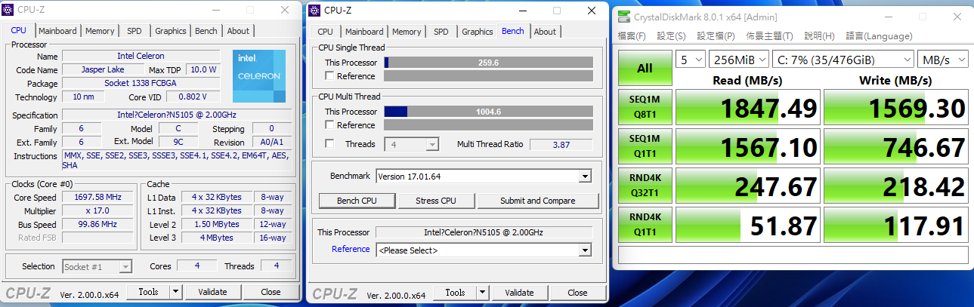Open SPD tab in left CPU-Z window

(x=134, y=31)
